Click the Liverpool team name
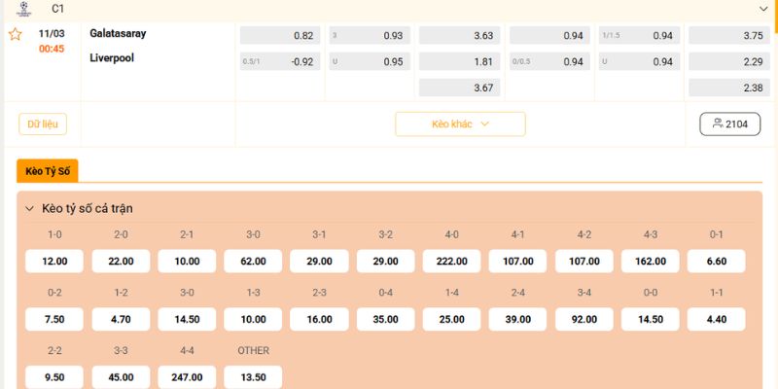 (112, 58)
